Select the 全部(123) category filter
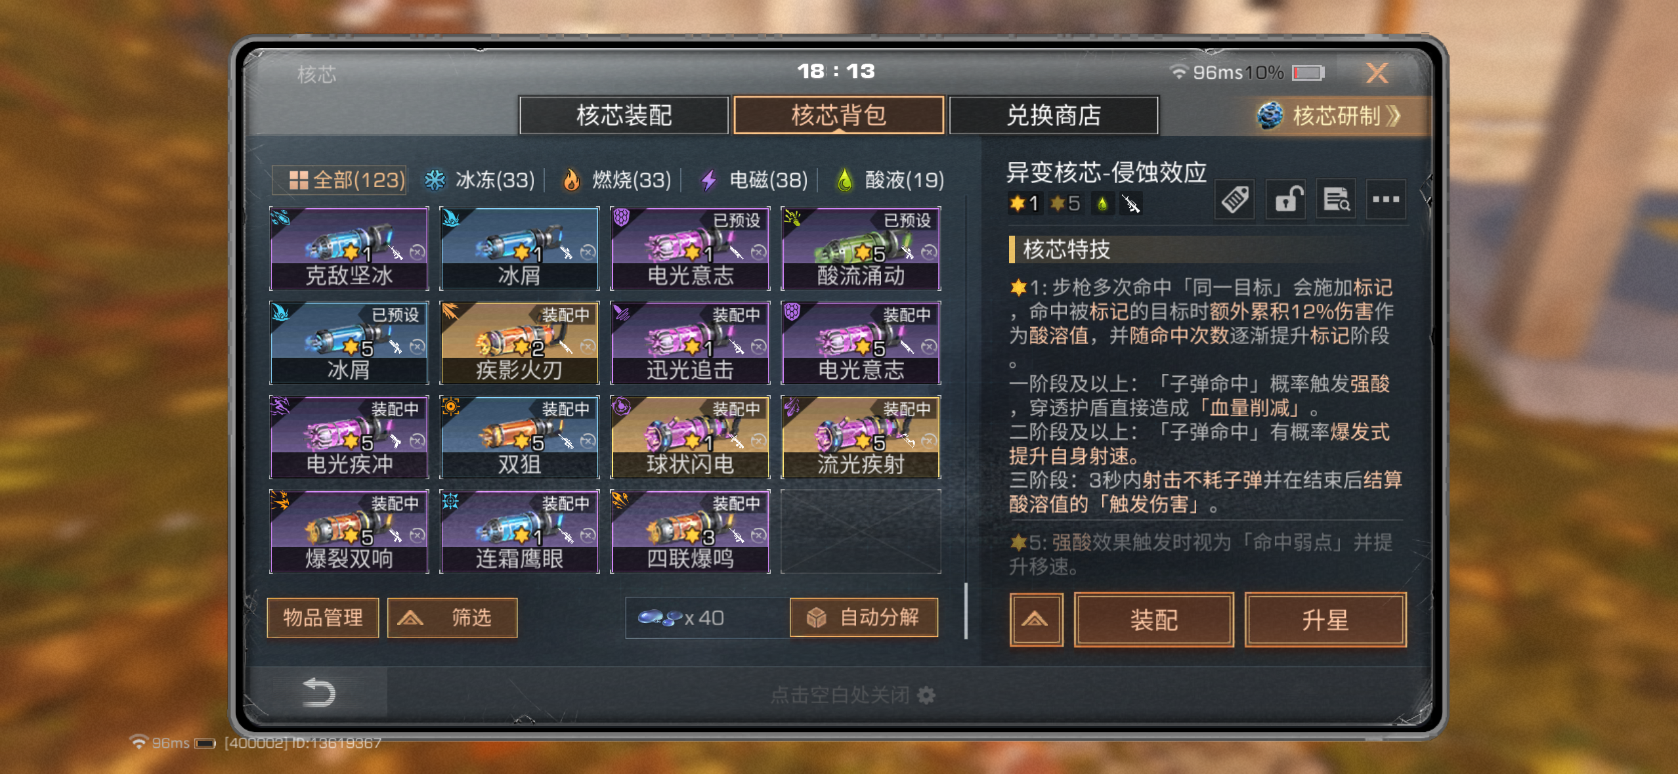This screenshot has width=1678, height=774. tap(340, 180)
